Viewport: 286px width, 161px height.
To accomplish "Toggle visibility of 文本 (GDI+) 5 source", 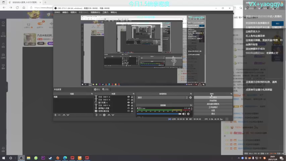I will [x=129, y=100].
